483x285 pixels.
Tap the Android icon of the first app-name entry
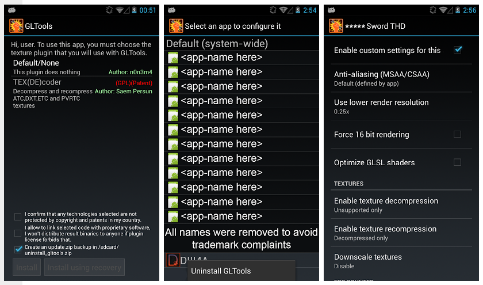tap(173, 58)
